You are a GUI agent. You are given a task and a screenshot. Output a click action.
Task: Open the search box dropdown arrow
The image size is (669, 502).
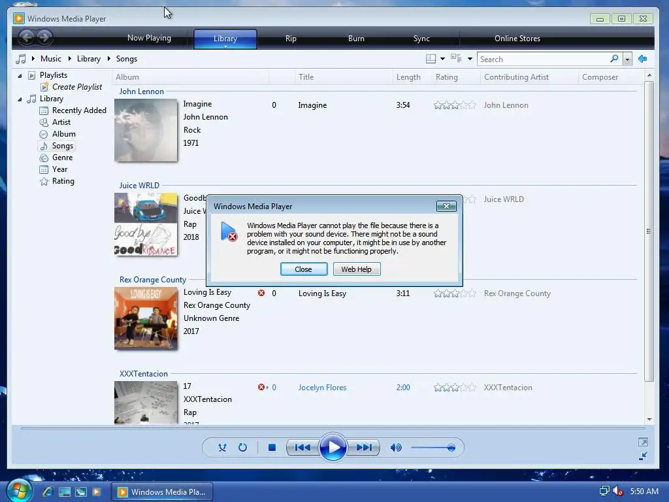[x=627, y=59]
